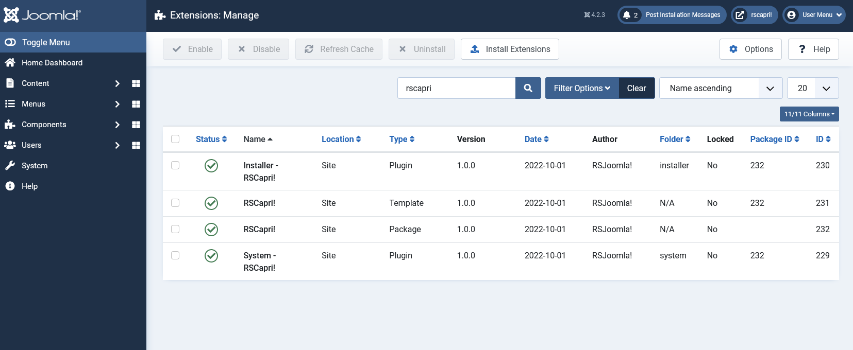Open the Users dashboard grid icon
This screenshot has height=350, width=853.
point(136,145)
